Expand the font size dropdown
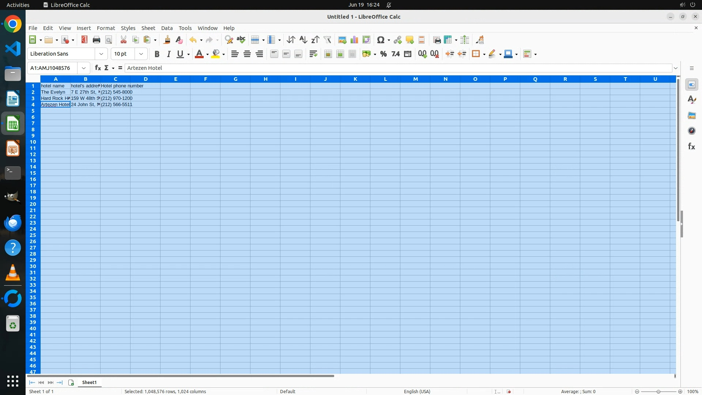The image size is (702, 395). coord(141,54)
